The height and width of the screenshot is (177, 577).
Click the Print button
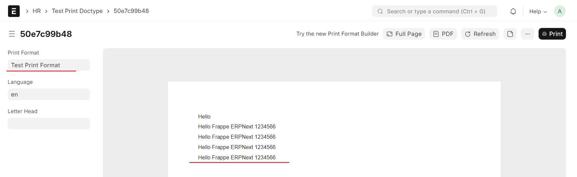coord(552,34)
